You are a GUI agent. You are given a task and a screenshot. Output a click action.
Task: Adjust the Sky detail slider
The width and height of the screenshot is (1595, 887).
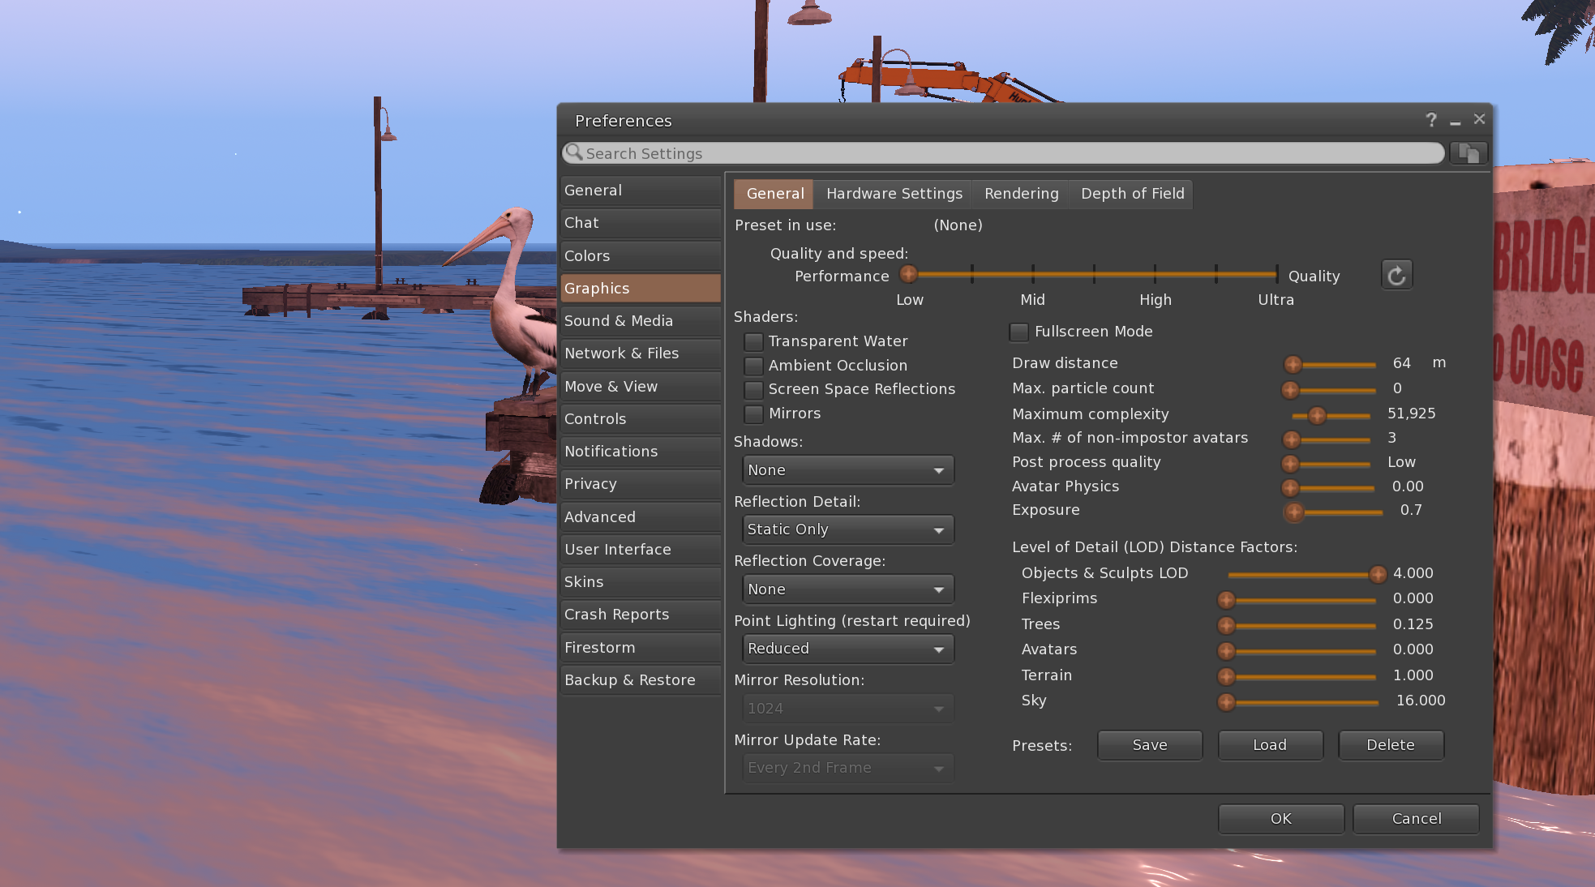1299,702
